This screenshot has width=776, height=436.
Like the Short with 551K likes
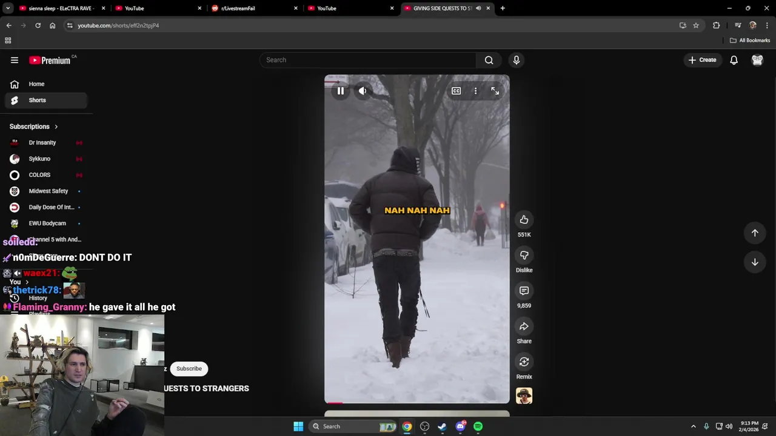coord(524,220)
